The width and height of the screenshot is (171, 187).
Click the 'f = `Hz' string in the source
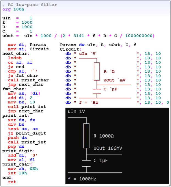(x=89, y=103)
